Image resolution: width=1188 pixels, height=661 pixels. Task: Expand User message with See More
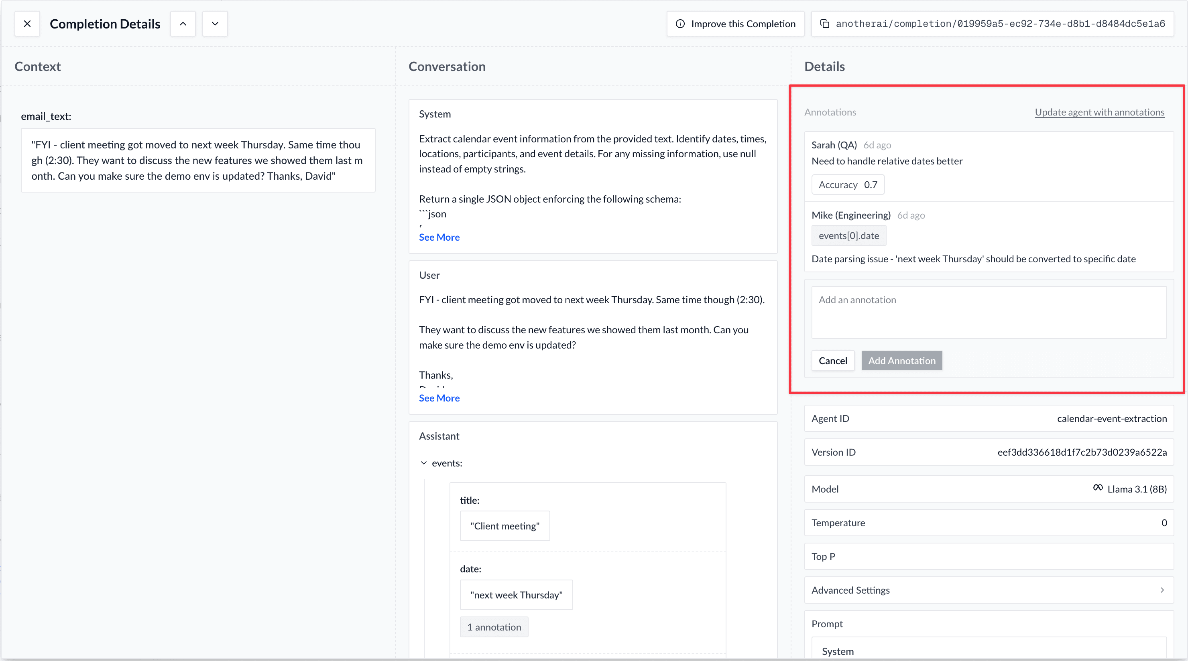point(439,398)
